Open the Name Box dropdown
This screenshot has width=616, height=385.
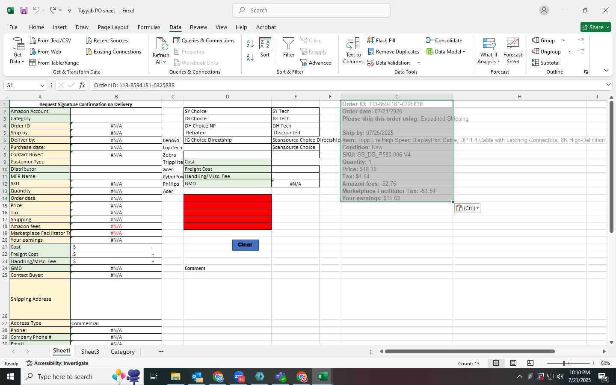tap(42, 85)
